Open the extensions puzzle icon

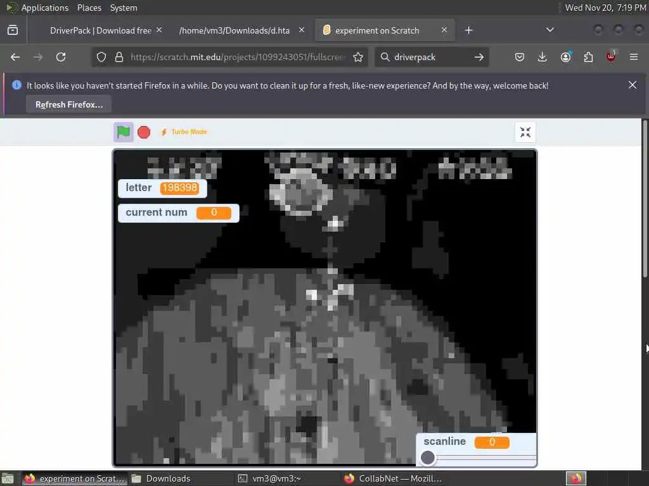coord(588,57)
